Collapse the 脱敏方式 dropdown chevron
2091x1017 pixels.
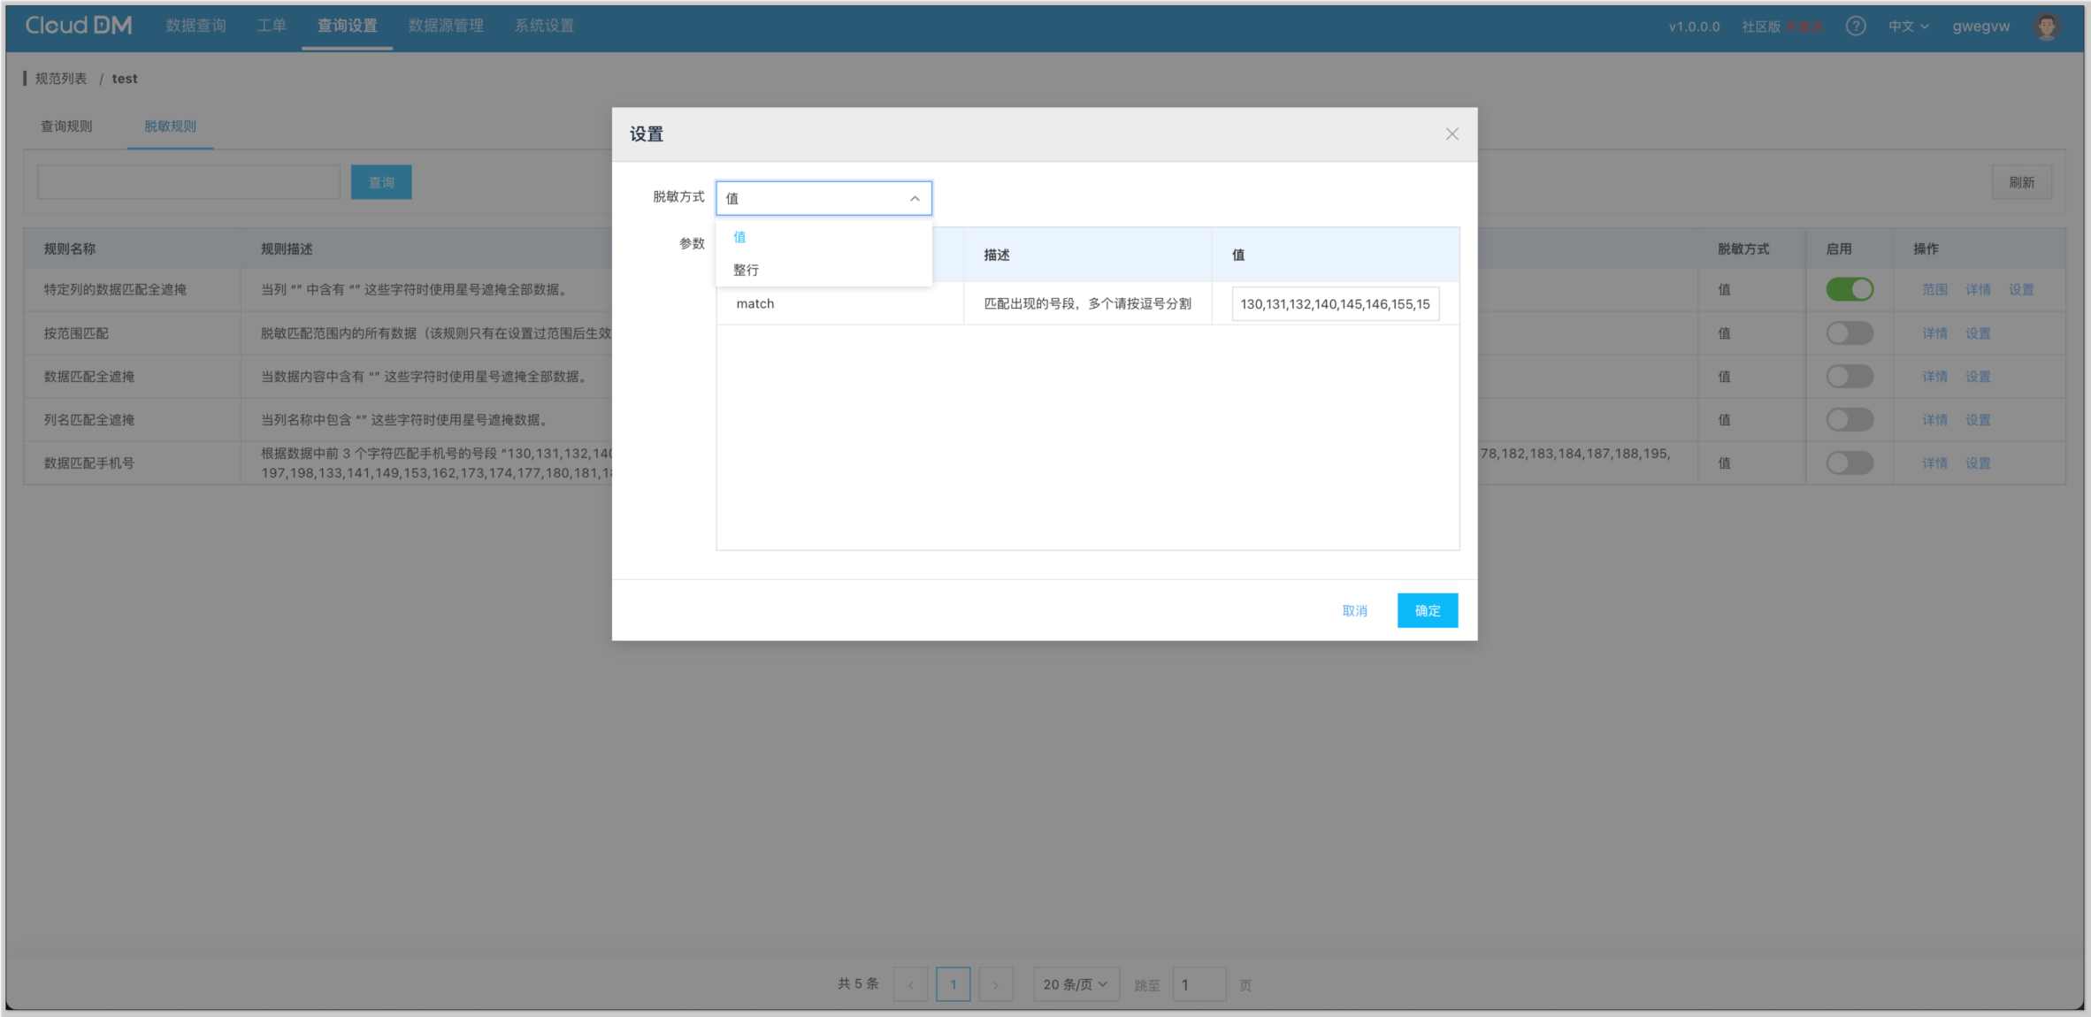coord(915,199)
